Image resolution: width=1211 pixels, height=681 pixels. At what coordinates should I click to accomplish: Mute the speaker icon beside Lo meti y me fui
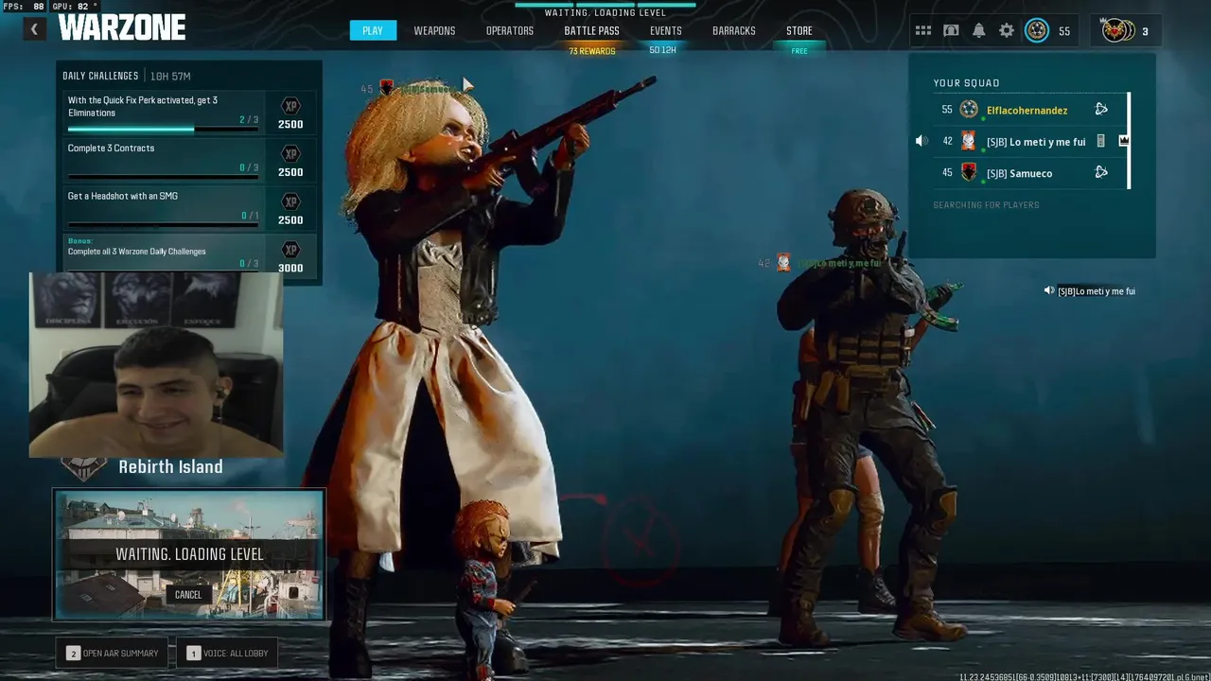pos(921,141)
